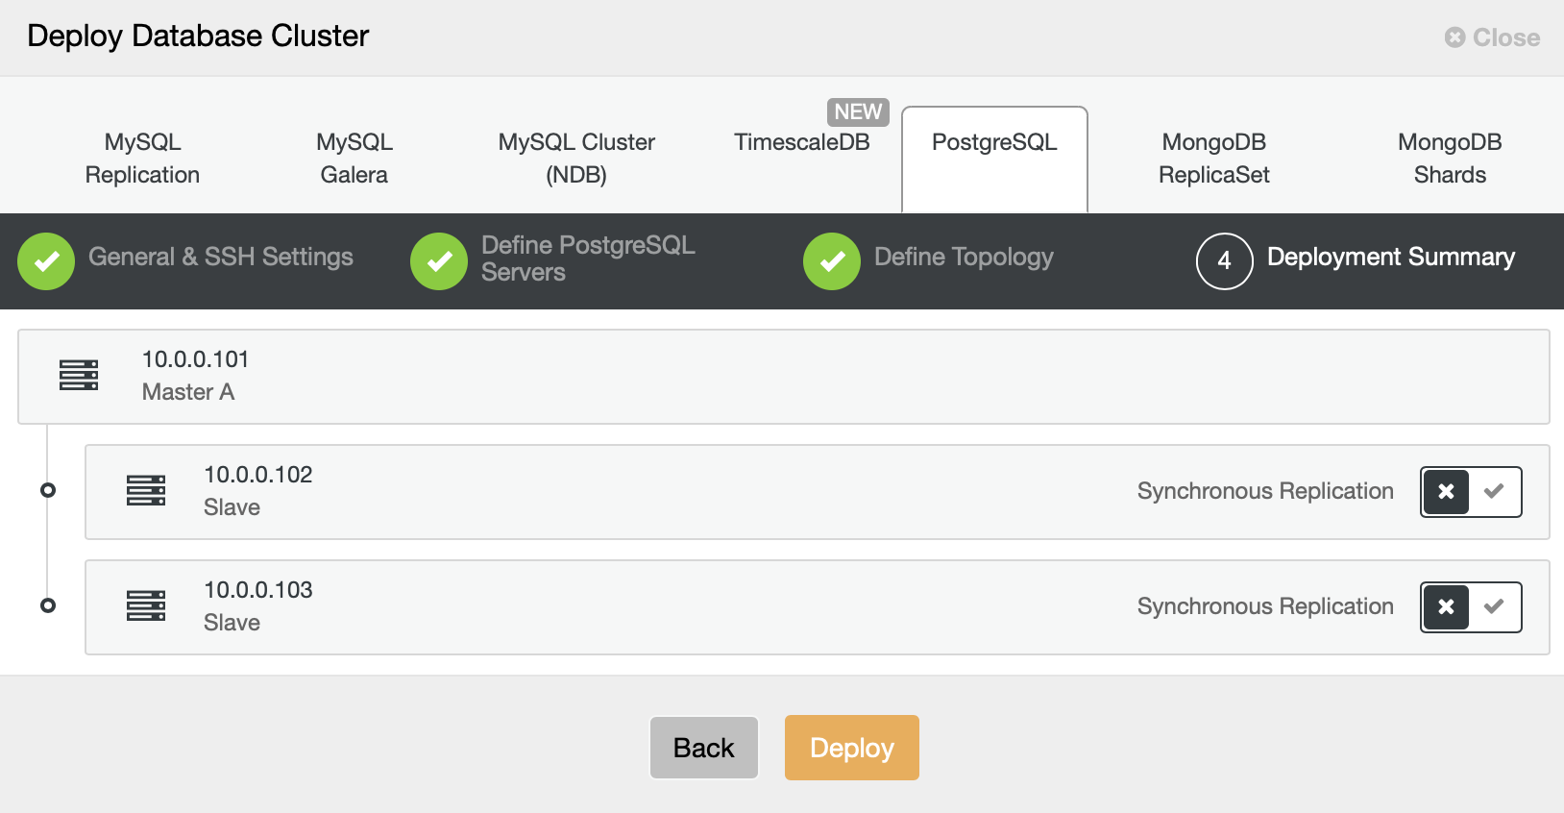Click the server icon for 10.0.0.101

(79, 376)
